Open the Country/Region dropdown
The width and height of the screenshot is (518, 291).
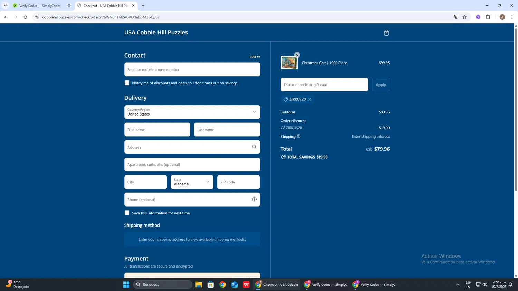tap(192, 112)
